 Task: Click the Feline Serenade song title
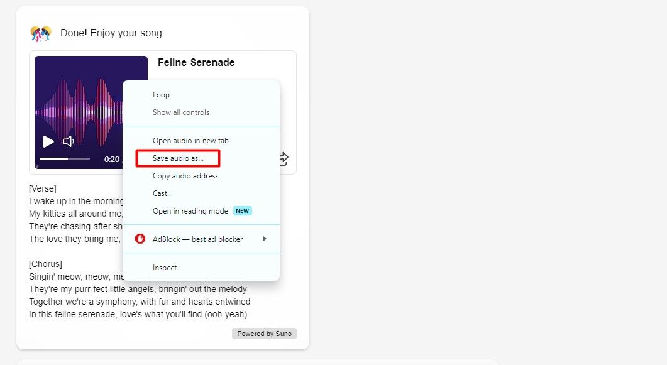tap(196, 63)
